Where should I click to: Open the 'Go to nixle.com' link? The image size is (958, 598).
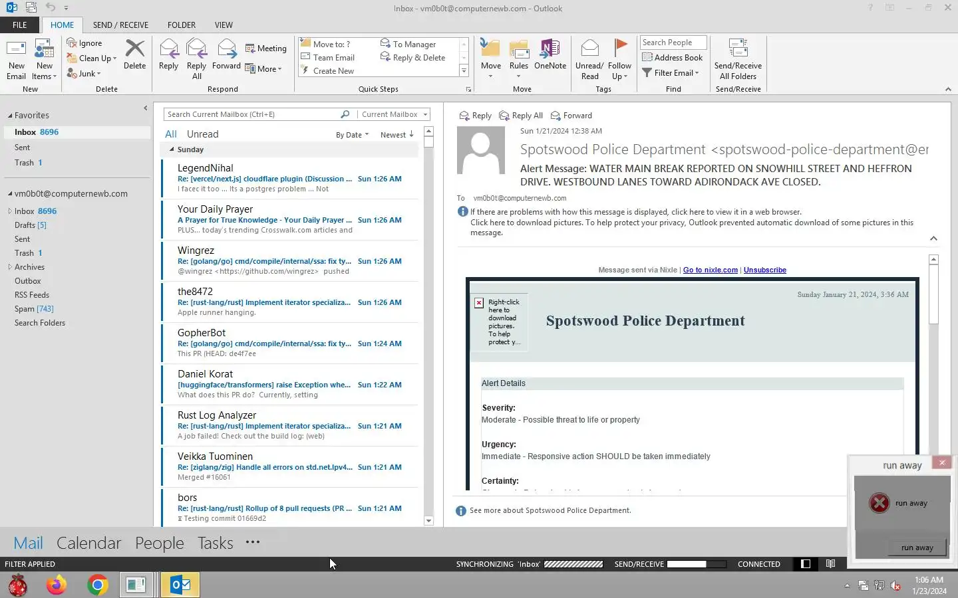click(711, 270)
